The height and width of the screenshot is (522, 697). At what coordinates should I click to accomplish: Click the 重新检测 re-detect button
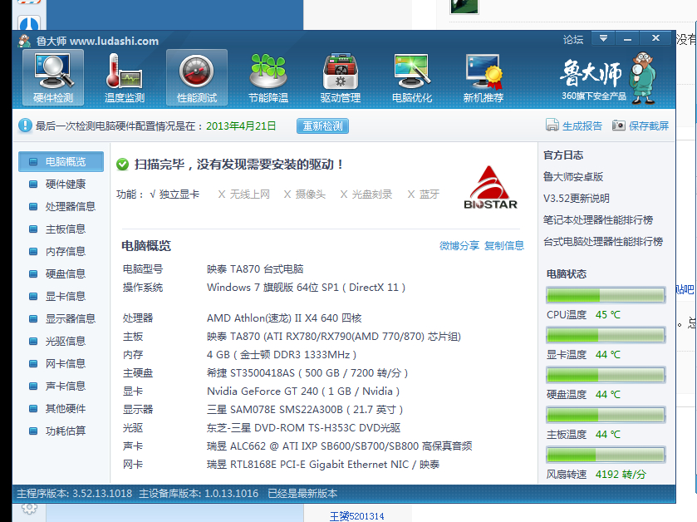coord(322,126)
